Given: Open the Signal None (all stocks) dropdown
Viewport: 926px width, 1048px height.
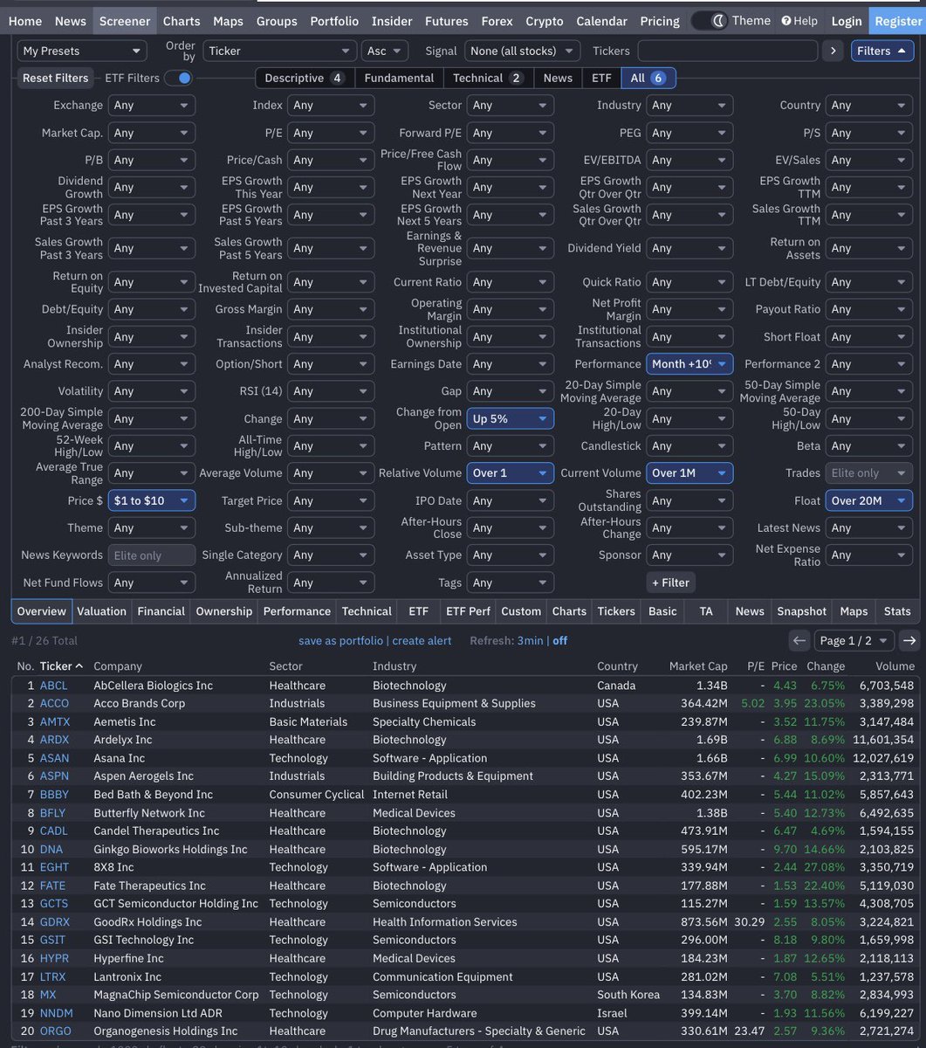Looking at the screenshot, I should click(522, 51).
